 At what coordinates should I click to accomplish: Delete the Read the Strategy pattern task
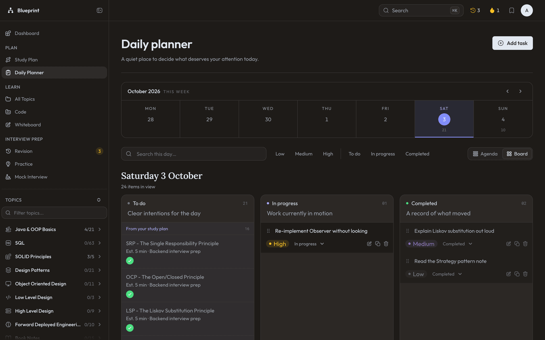525,274
